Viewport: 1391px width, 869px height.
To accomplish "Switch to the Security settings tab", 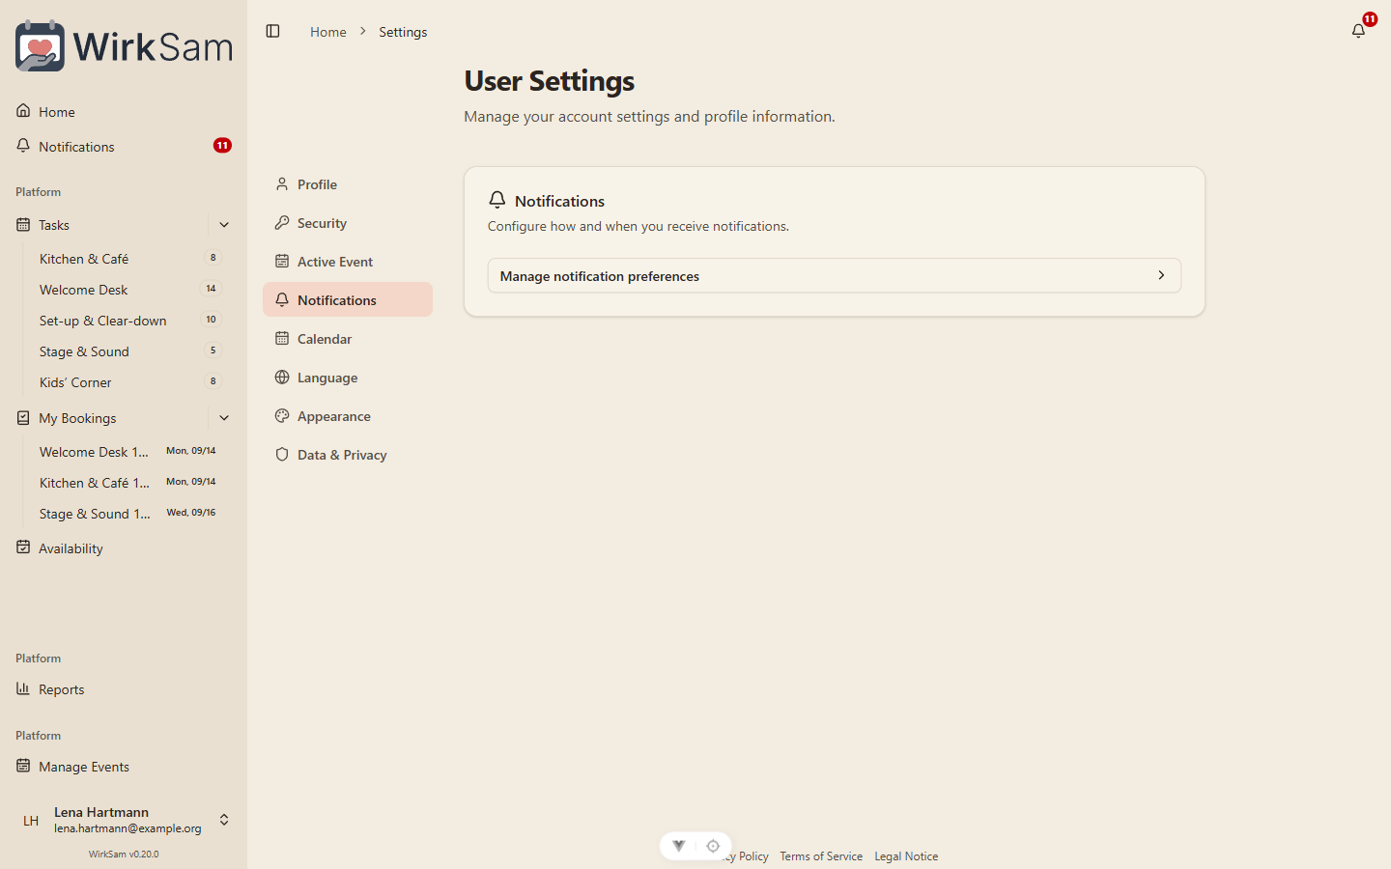I will coord(348,222).
